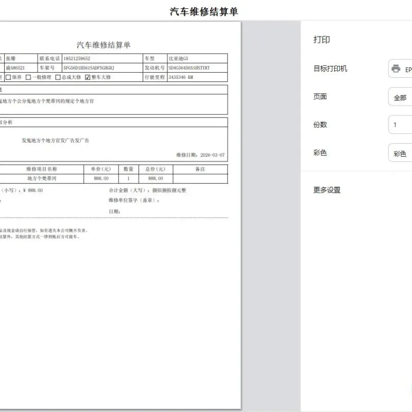Viewport: 412px width, 412px height.
Task: Click the 联系电话 label cell
Action: 49,59
